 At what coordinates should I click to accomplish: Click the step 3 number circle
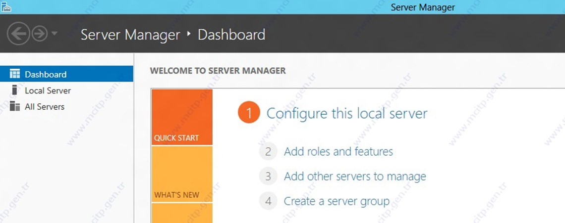[268, 176]
